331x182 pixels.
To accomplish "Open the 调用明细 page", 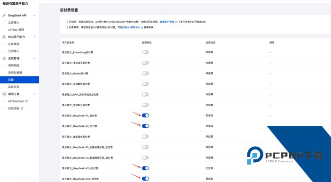I will [x=14, y=66].
